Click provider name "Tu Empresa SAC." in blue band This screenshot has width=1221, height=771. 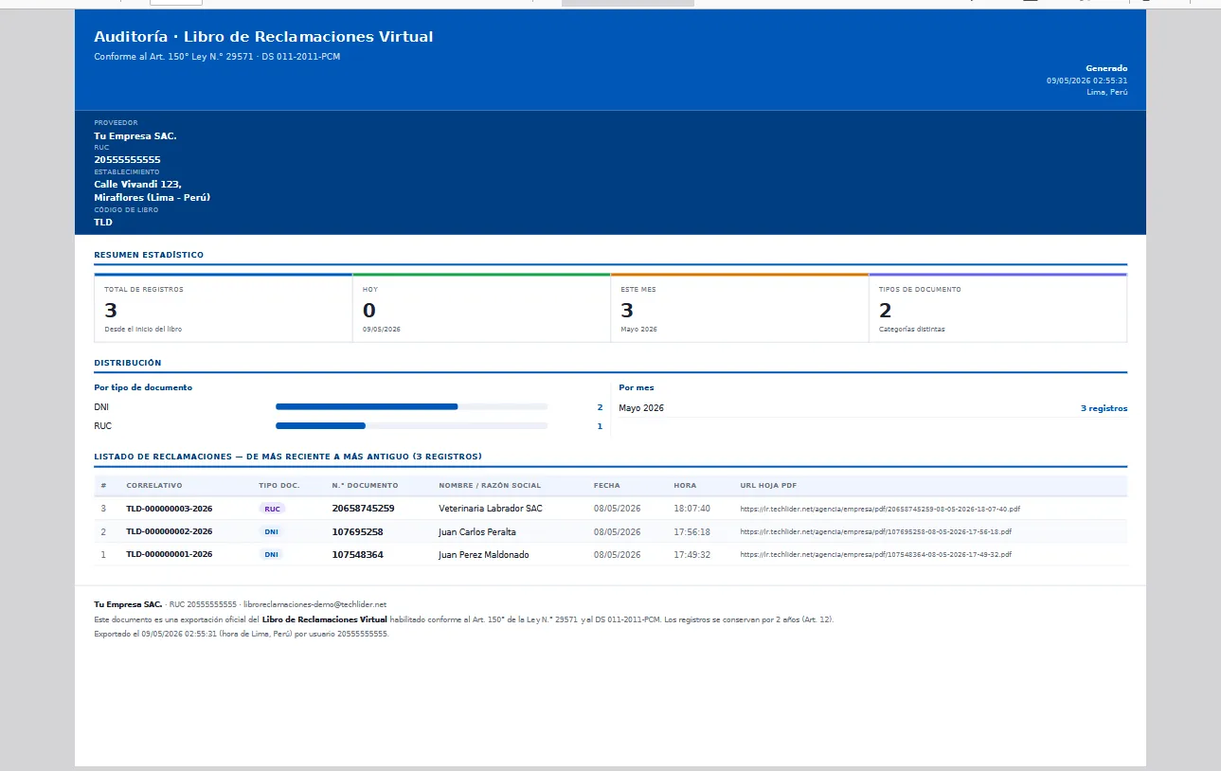135,136
